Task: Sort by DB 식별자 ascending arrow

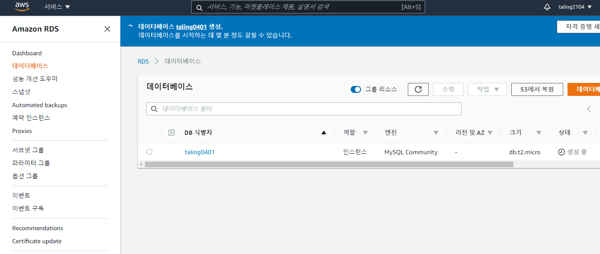Action: (324, 133)
